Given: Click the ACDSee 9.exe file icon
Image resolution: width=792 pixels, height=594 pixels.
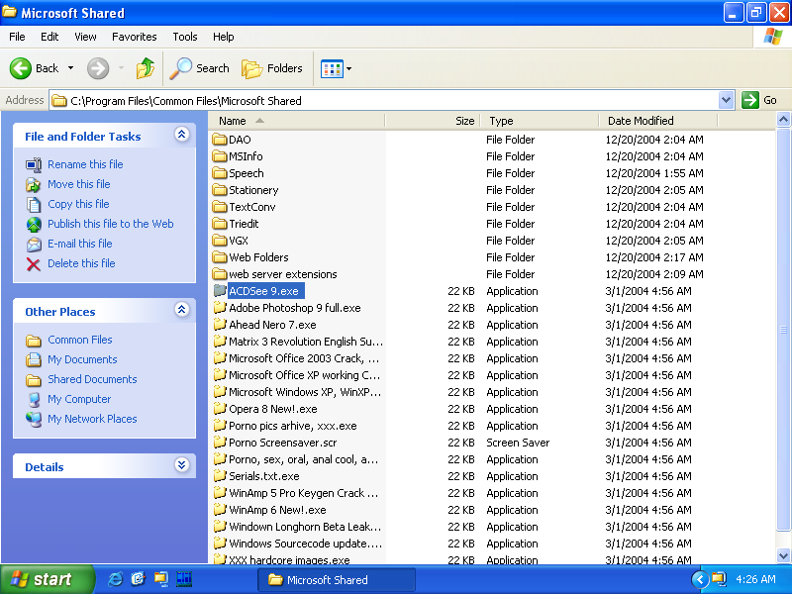Looking at the screenshot, I should point(220,291).
